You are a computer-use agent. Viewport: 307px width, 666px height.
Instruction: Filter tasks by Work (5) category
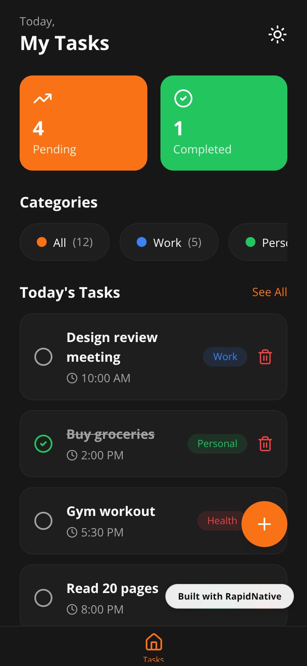click(x=169, y=242)
